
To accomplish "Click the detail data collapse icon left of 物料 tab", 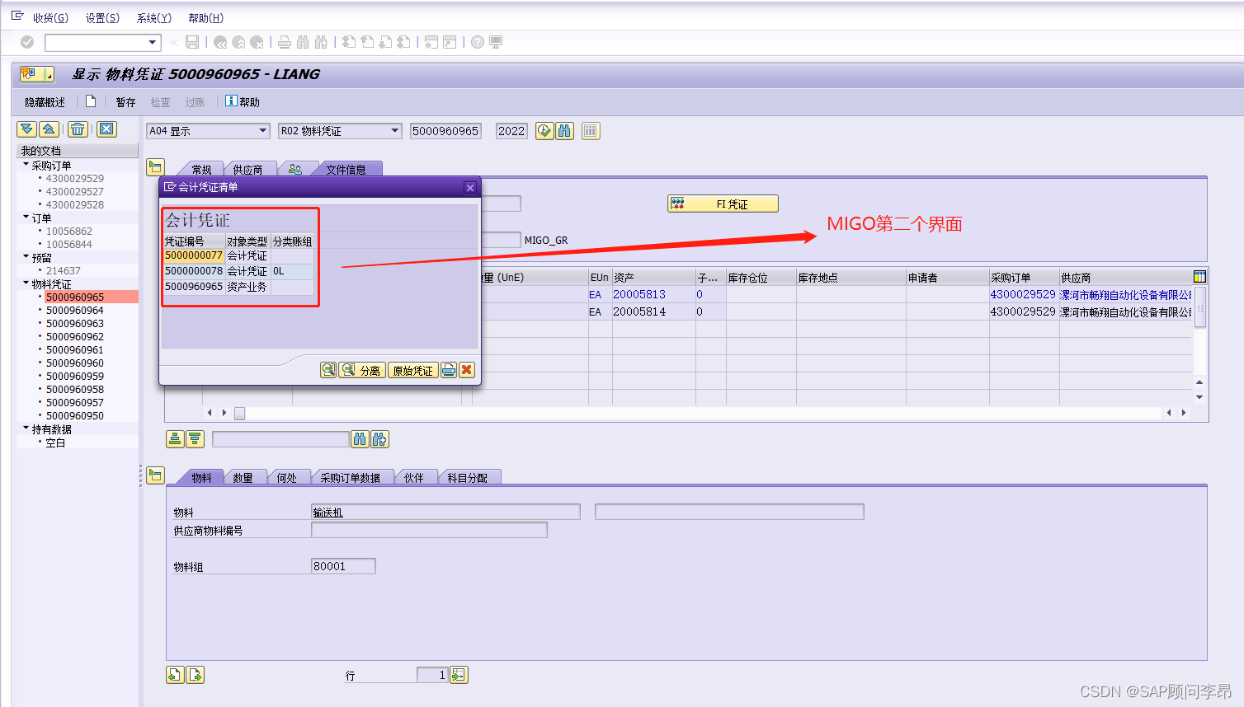I will click(x=156, y=475).
